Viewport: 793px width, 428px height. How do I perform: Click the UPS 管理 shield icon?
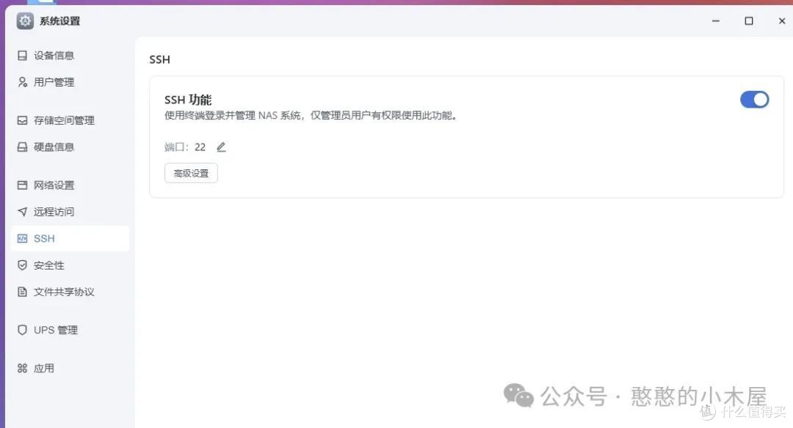tap(22, 330)
